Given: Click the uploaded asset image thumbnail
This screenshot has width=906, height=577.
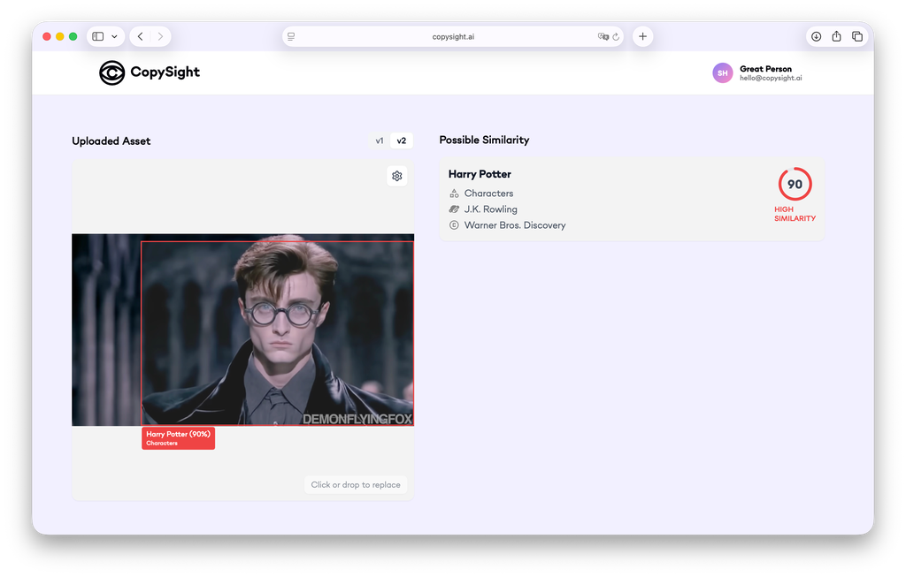Looking at the screenshot, I should tap(242, 330).
